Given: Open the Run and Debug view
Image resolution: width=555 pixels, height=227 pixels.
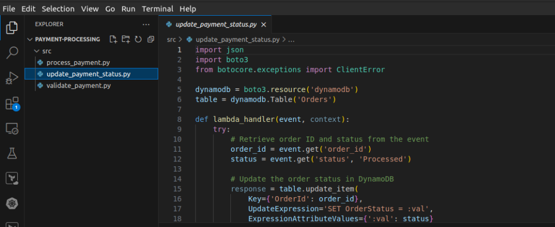Looking at the screenshot, I should (x=12, y=78).
